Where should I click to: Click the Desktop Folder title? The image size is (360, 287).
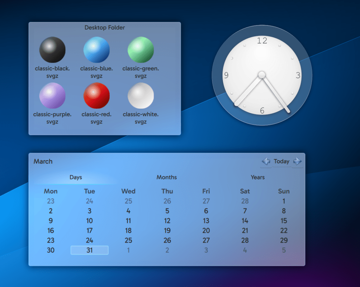(x=105, y=27)
